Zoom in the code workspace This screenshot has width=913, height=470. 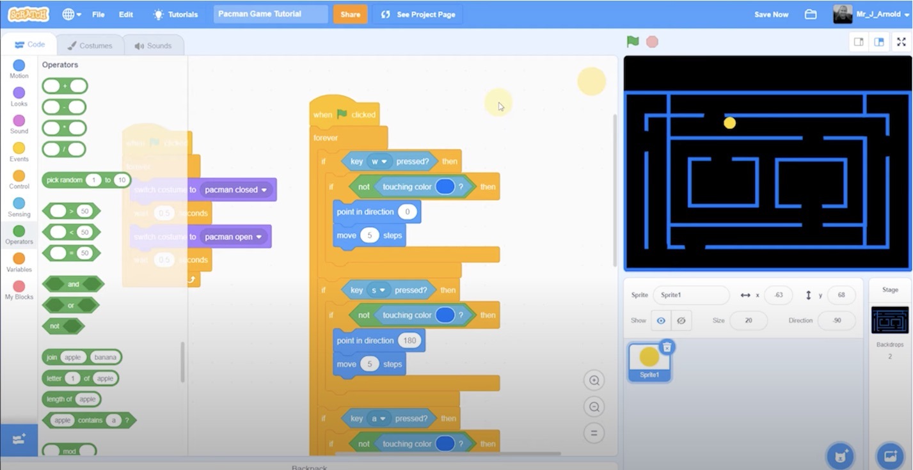pyautogui.click(x=594, y=380)
